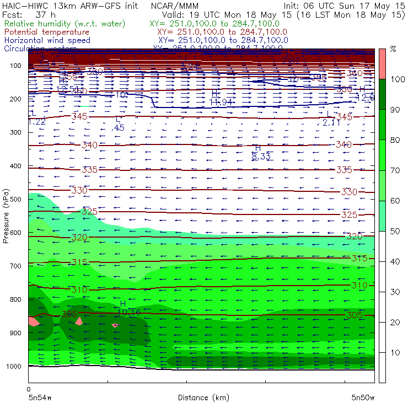The width and height of the screenshot is (408, 408).
Task: Click the 'H 11.94' wind maximum label
Action: pyautogui.click(x=221, y=98)
